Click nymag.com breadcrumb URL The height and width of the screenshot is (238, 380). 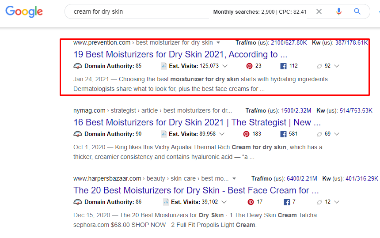coord(89,110)
